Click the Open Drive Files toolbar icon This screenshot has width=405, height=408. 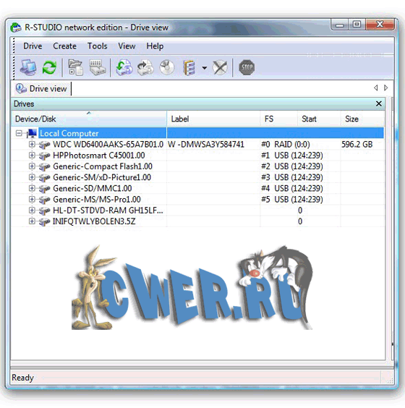[75, 67]
